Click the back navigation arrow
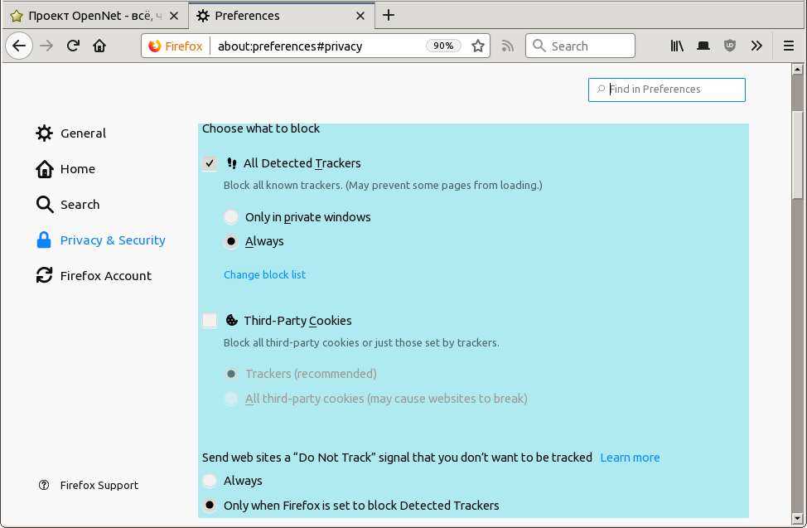 [19, 46]
